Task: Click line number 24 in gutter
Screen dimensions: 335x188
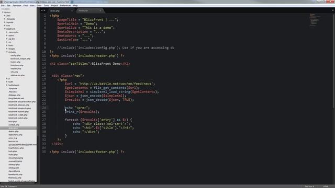Action: click(44, 108)
